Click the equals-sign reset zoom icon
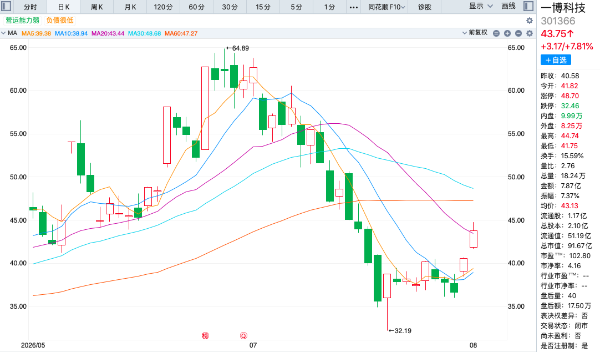 (496, 33)
